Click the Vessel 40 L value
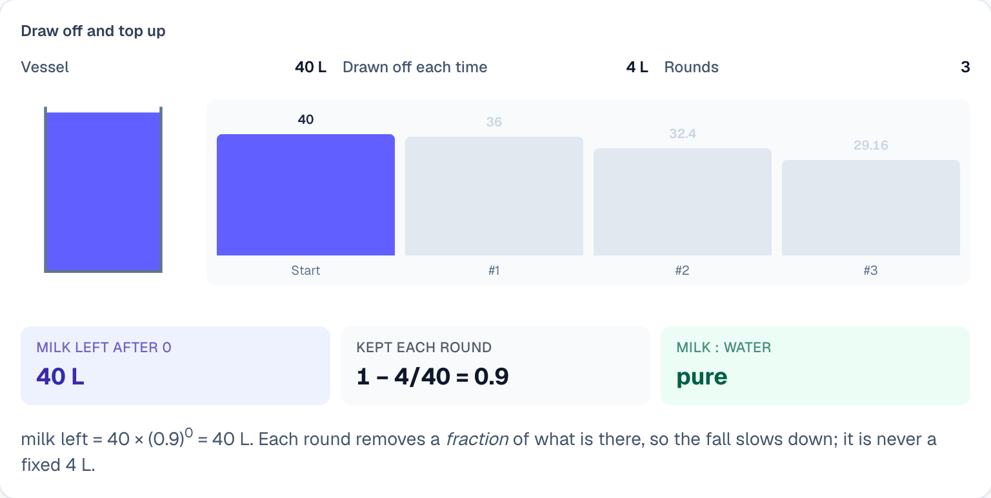This screenshot has width=991, height=498. (x=311, y=67)
